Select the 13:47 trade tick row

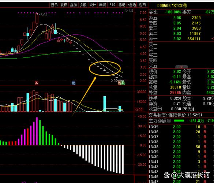[x=181, y=182]
